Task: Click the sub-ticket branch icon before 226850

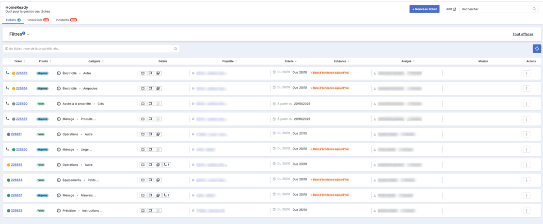Action: (x=8, y=149)
